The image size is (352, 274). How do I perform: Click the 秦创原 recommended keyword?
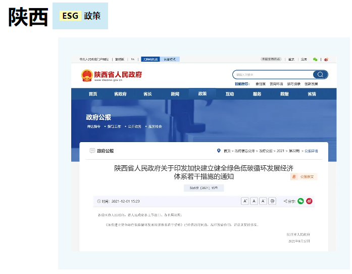(x=261, y=84)
